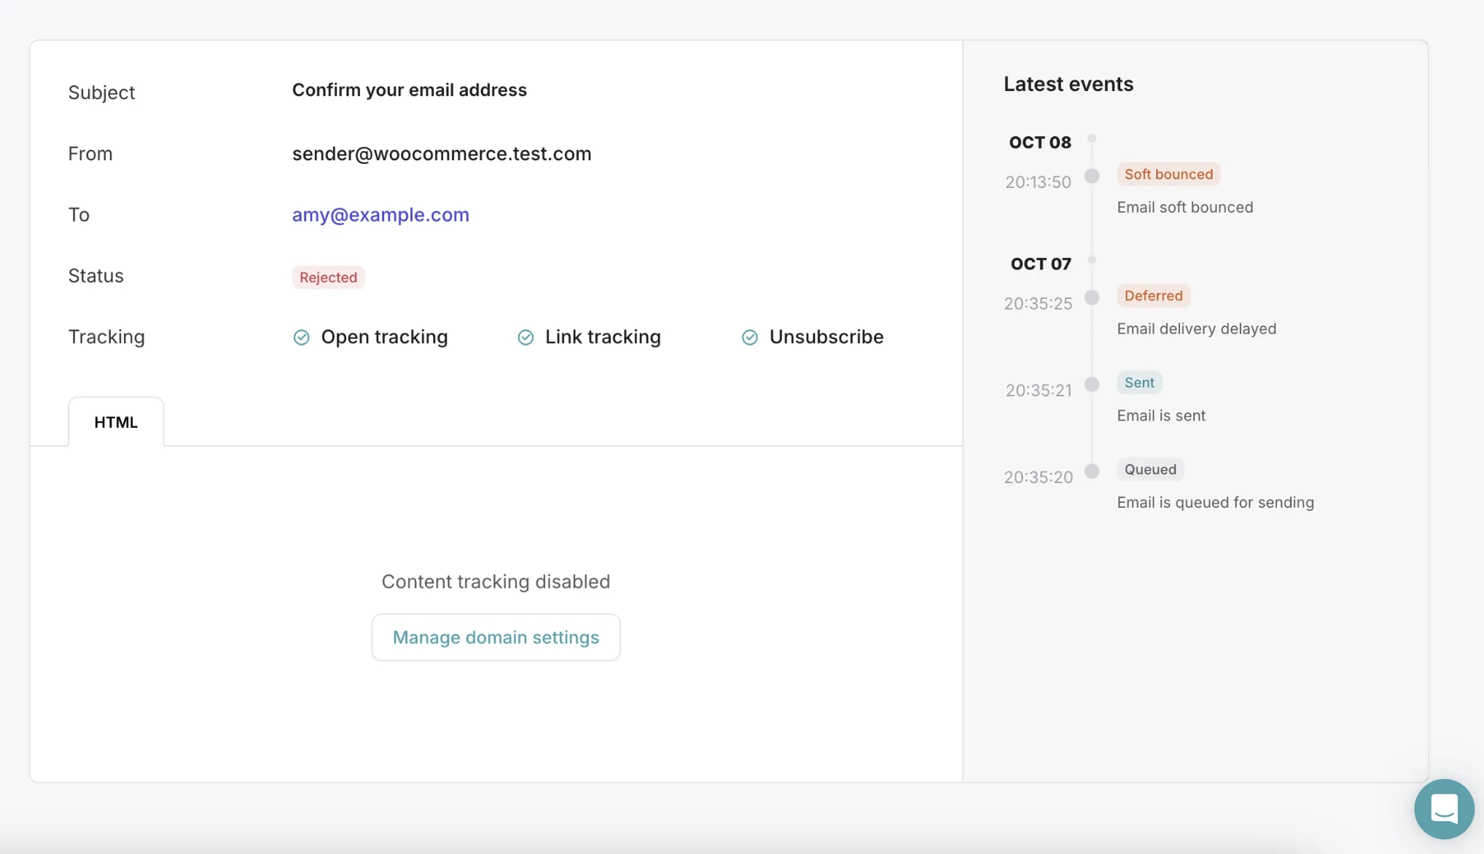Click the Manage domain settings button
1484x854 pixels.
click(496, 638)
